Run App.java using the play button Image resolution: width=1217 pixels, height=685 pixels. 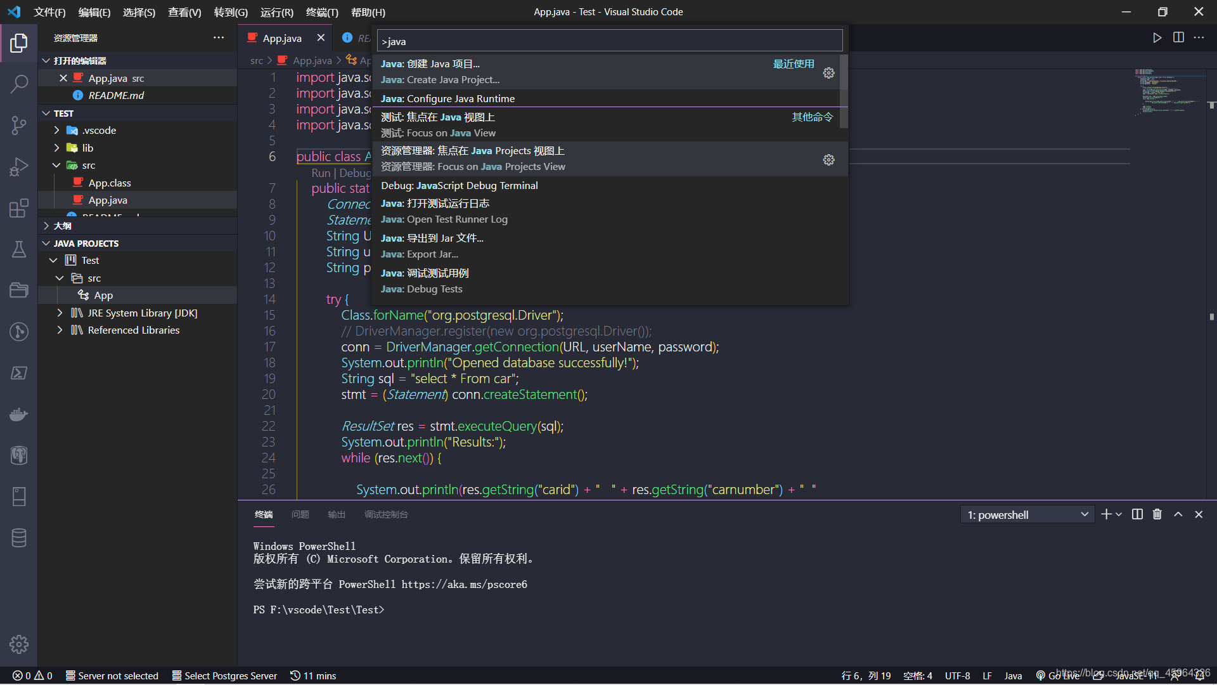coord(1157,37)
